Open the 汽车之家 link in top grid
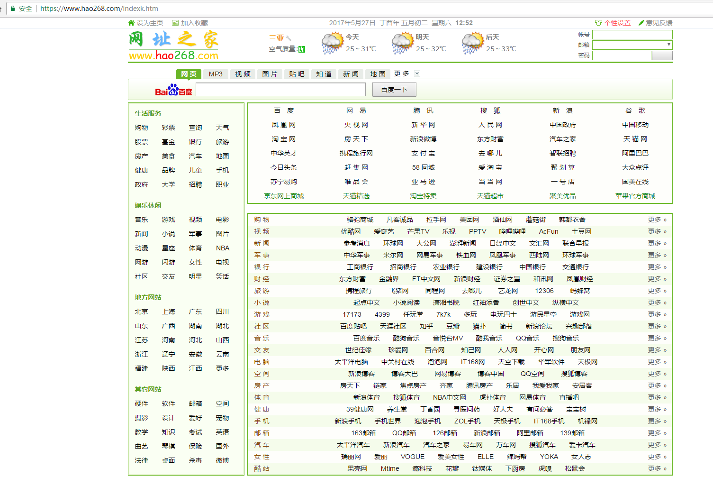 (563, 139)
